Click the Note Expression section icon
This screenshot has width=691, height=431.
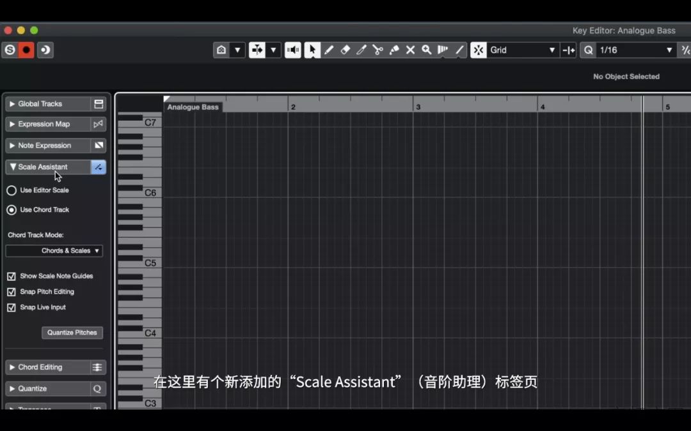[x=99, y=146]
